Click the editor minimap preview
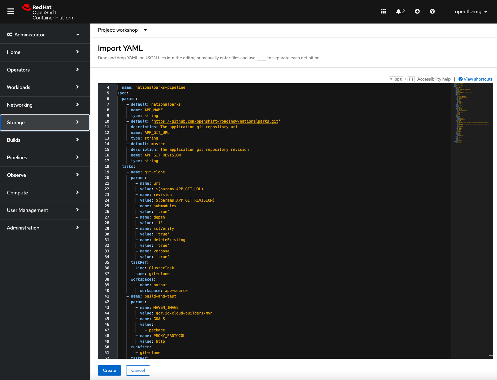The height and width of the screenshot is (380, 497). 470,113
